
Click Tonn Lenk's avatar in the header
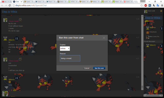point(146,11)
